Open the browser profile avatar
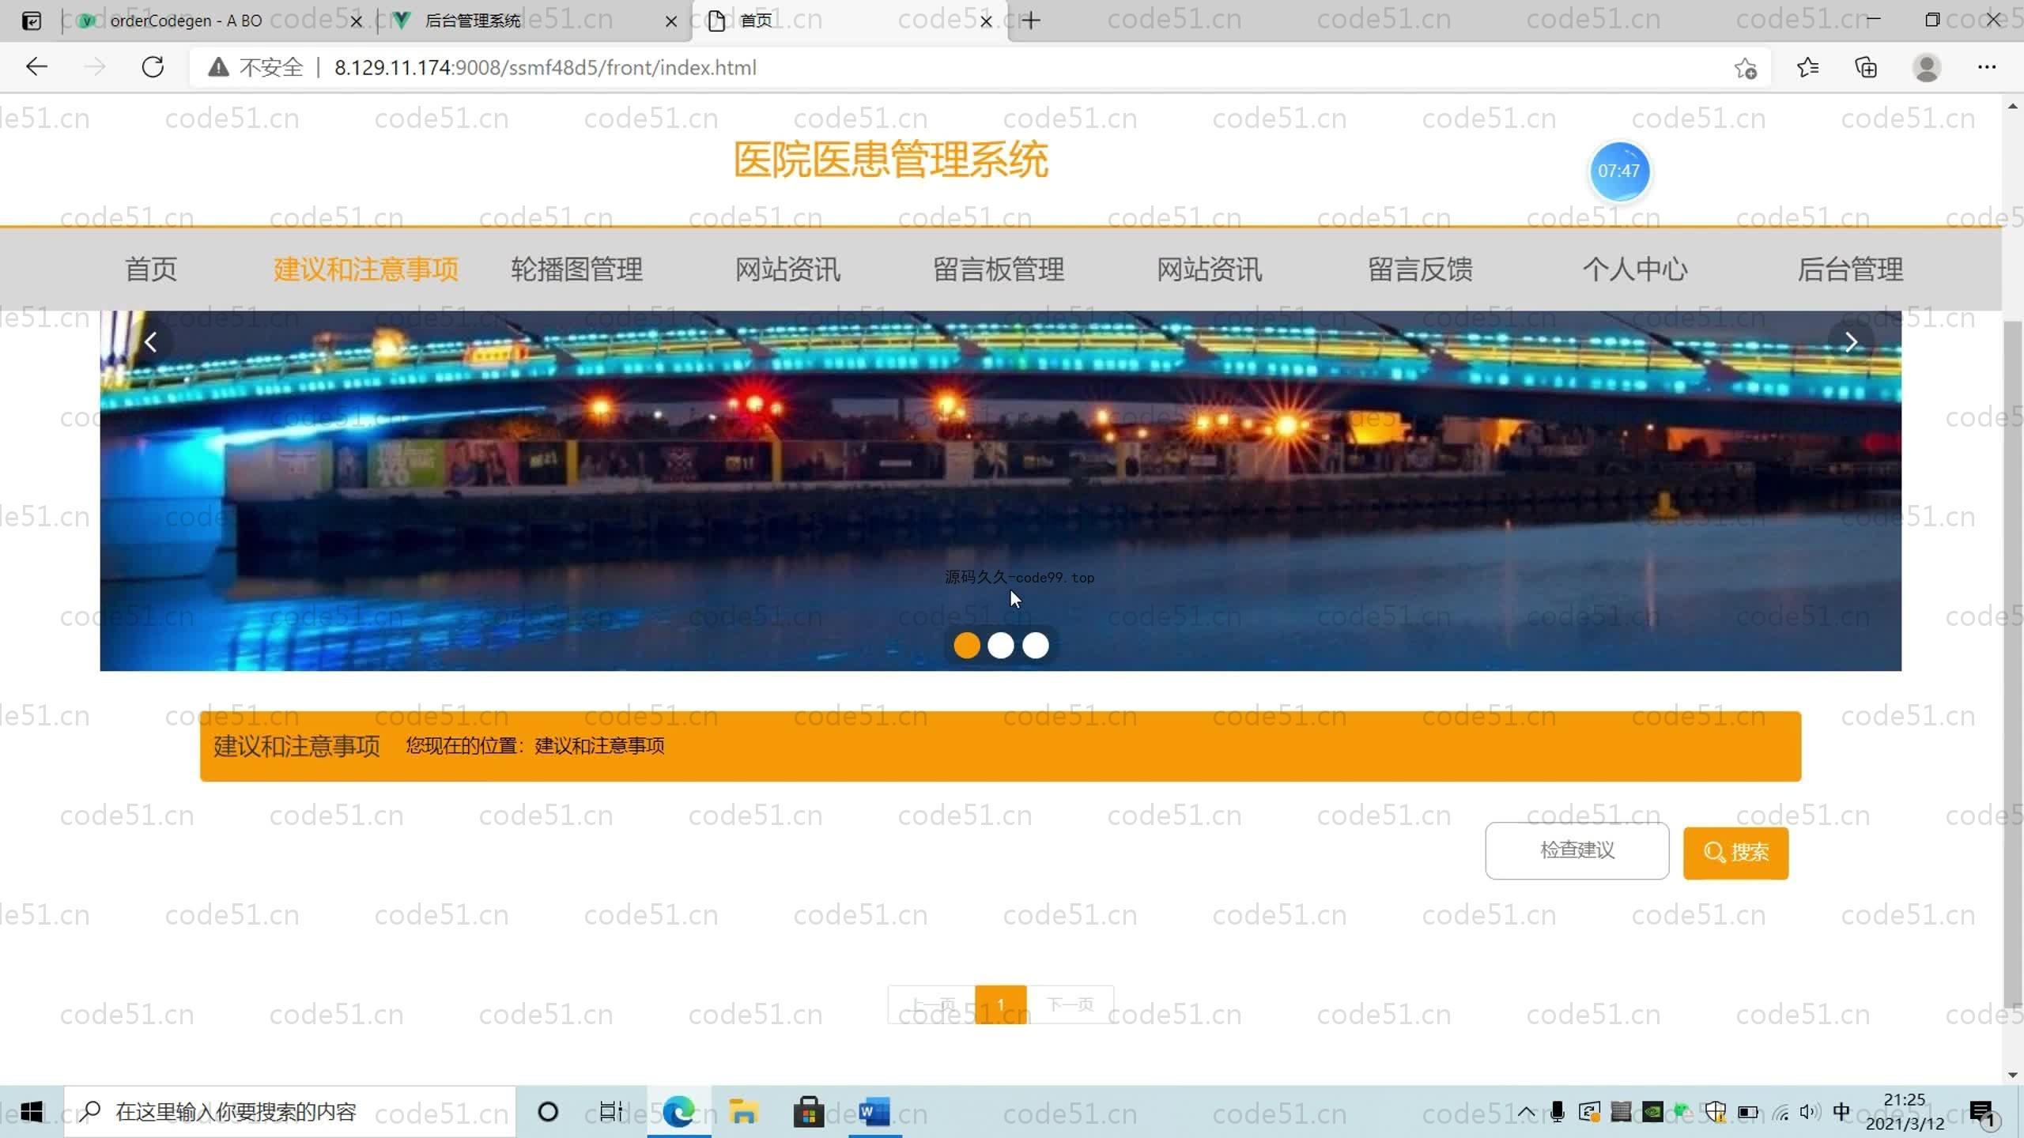 point(1927,68)
